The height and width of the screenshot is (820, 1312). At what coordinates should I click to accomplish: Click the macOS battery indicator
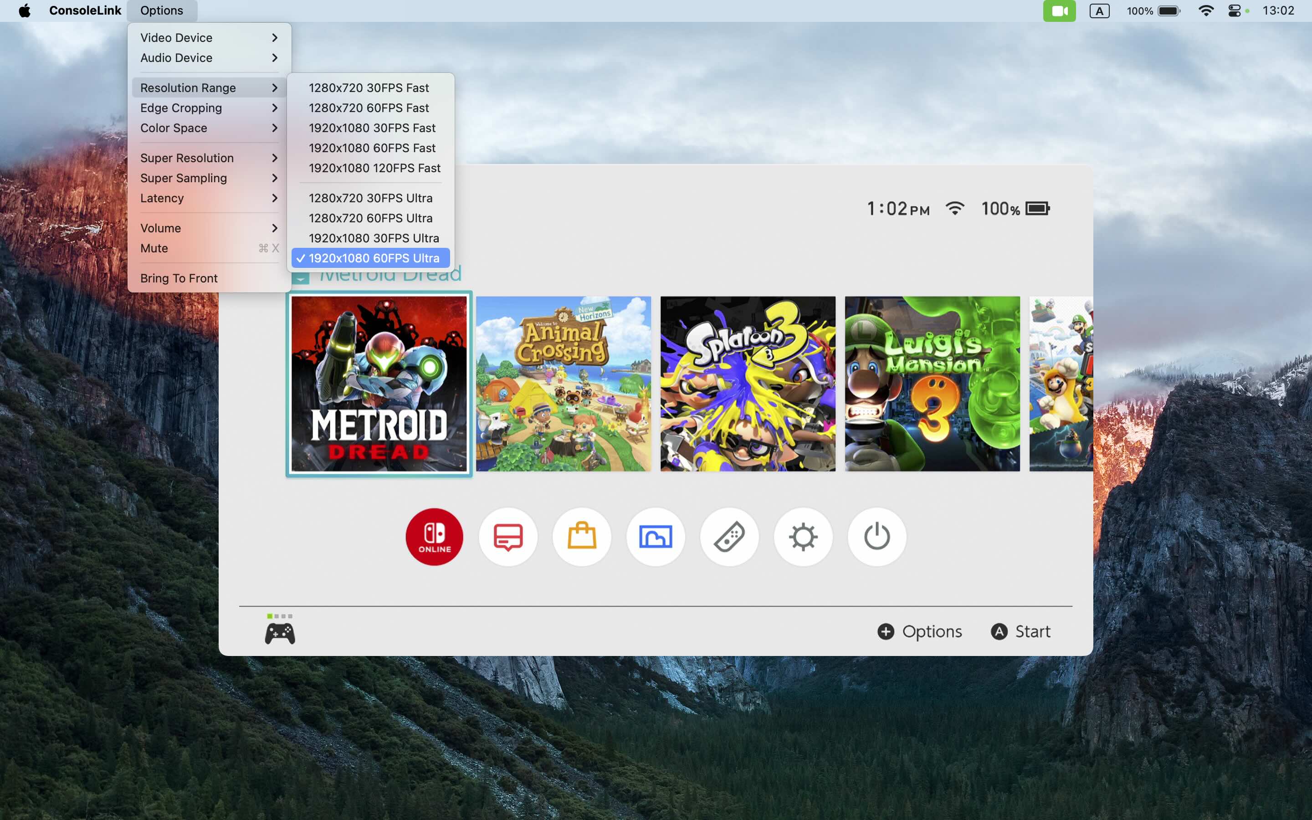tap(1169, 11)
